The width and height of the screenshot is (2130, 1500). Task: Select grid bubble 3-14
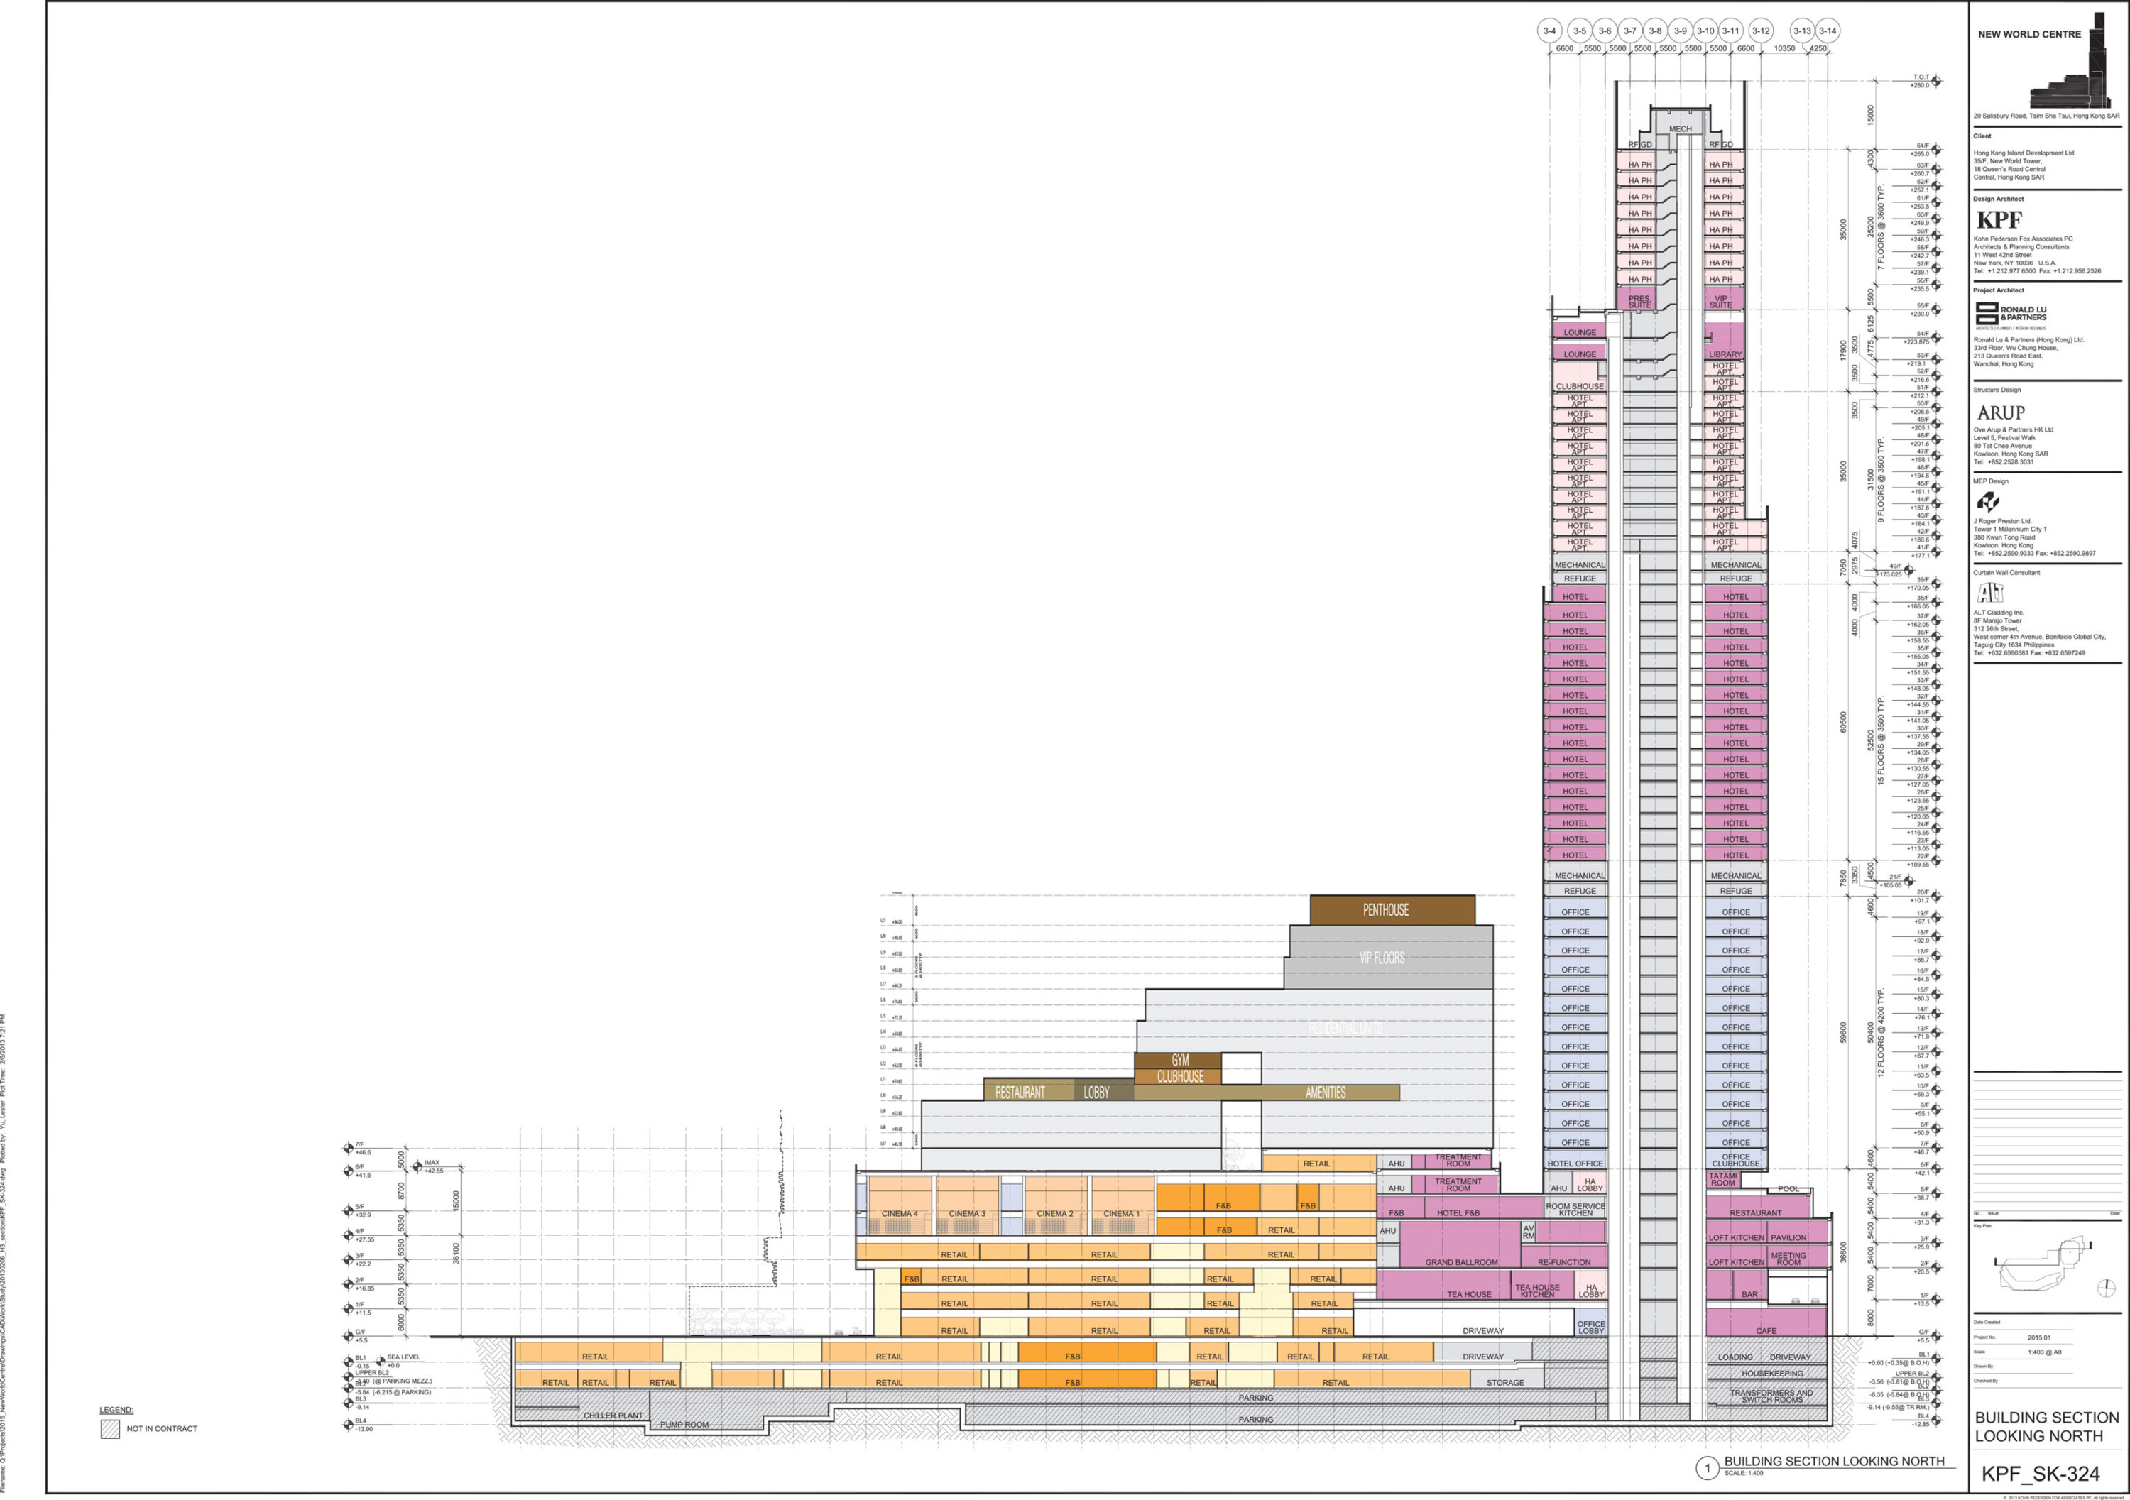[1827, 31]
